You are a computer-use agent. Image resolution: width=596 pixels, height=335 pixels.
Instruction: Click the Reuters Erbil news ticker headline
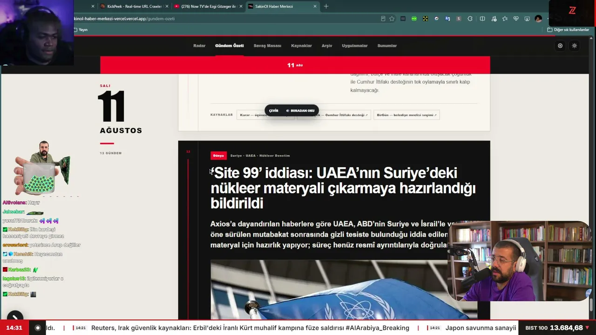point(250,328)
